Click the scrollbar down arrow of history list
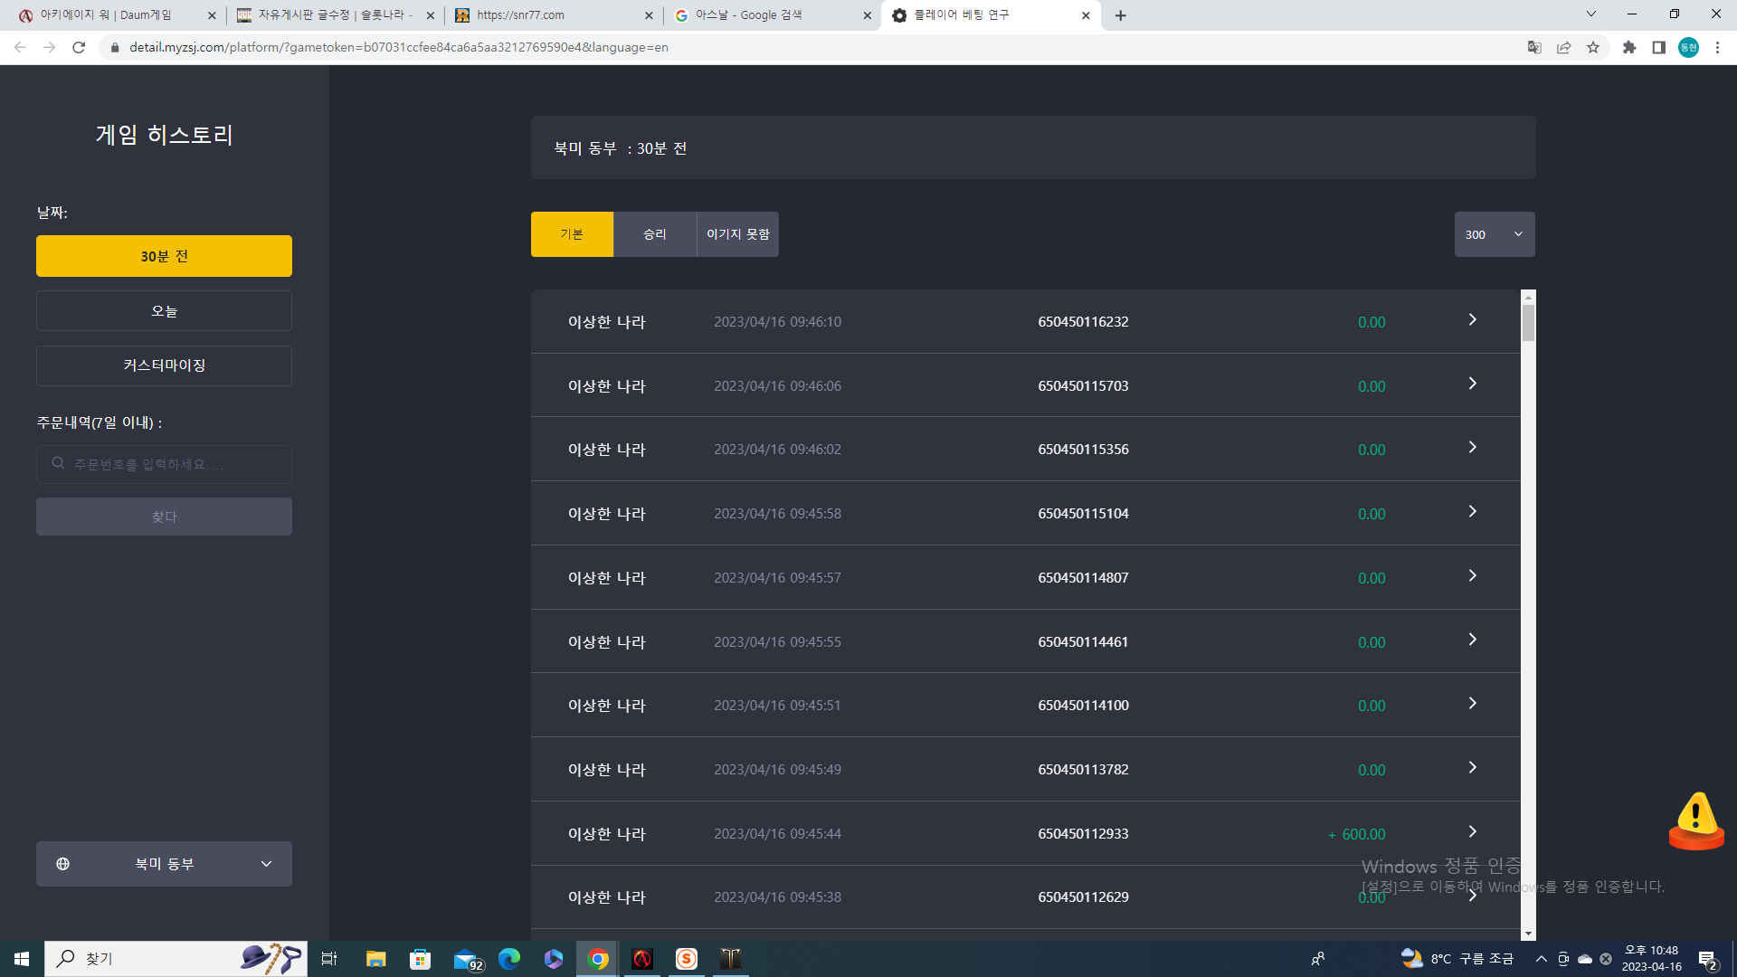1737x977 pixels. (1528, 934)
